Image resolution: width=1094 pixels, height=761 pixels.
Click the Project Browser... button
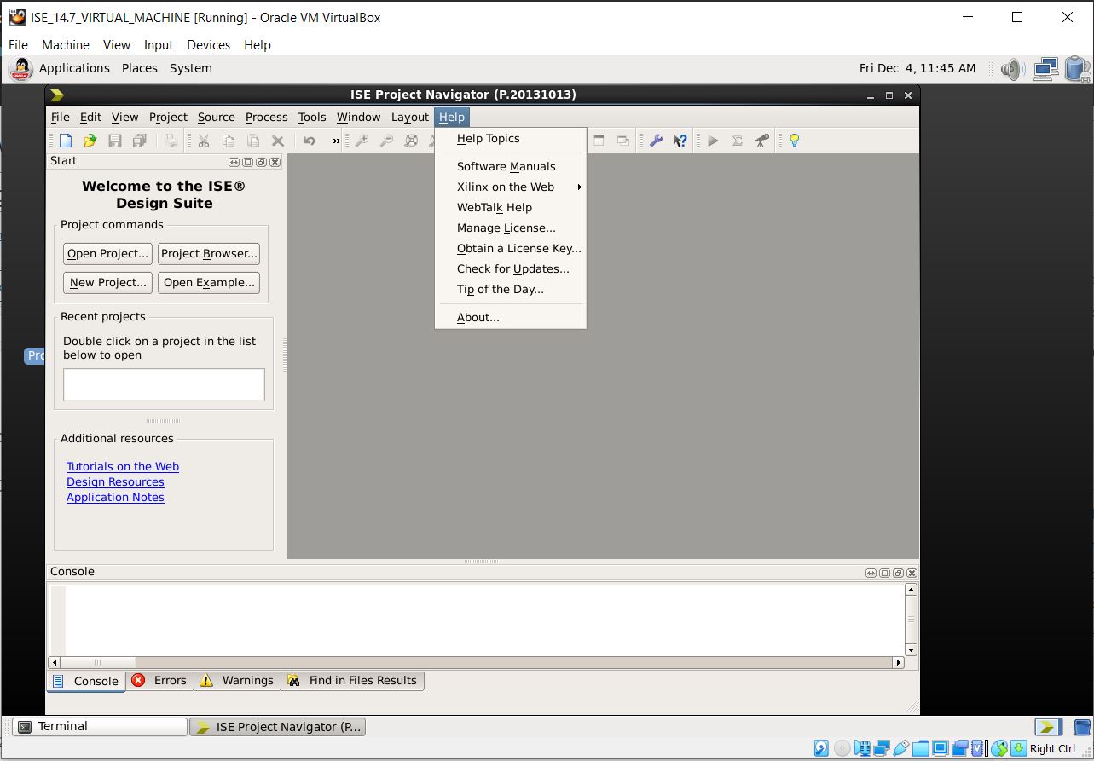pos(209,254)
